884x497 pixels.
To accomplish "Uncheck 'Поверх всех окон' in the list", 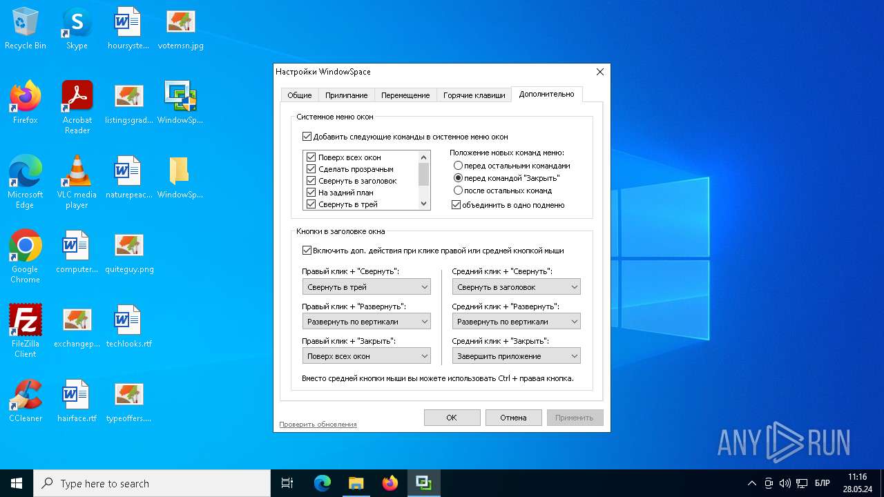I will pyautogui.click(x=311, y=157).
